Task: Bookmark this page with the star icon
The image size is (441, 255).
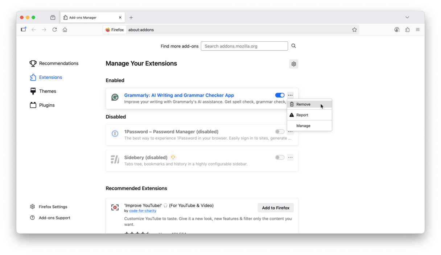Action: [x=354, y=30]
